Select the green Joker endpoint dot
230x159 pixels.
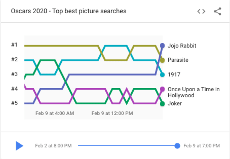tap(162, 104)
